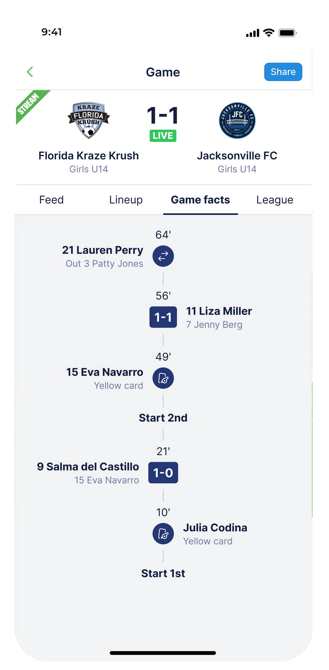The width and height of the screenshot is (329, 670).
Task: Tap the yellow card icon at 49'
Action: (x=163, y=378)
